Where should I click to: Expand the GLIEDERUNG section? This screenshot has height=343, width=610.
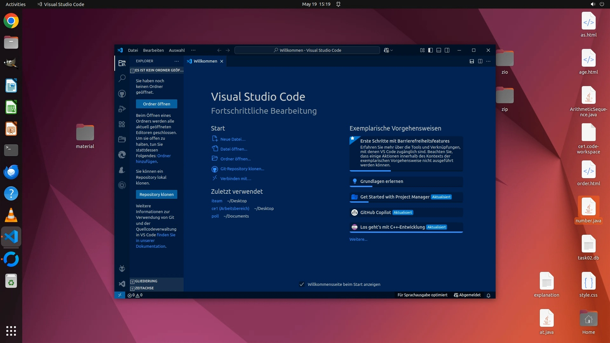pyautogui.click(x=146, y=281)
